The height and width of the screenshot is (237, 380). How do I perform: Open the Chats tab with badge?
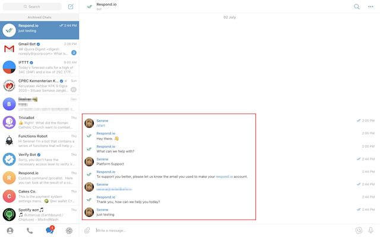(50, 230)
